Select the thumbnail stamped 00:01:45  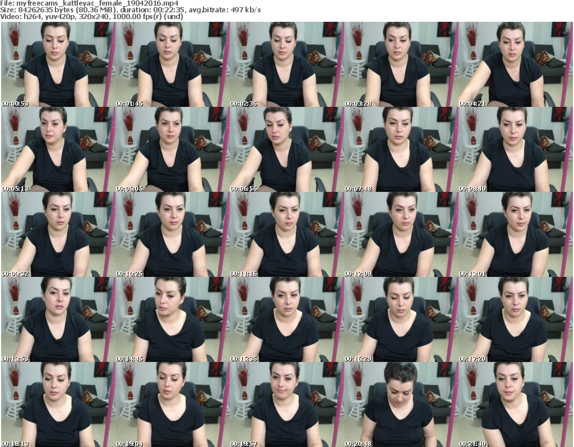172,64
